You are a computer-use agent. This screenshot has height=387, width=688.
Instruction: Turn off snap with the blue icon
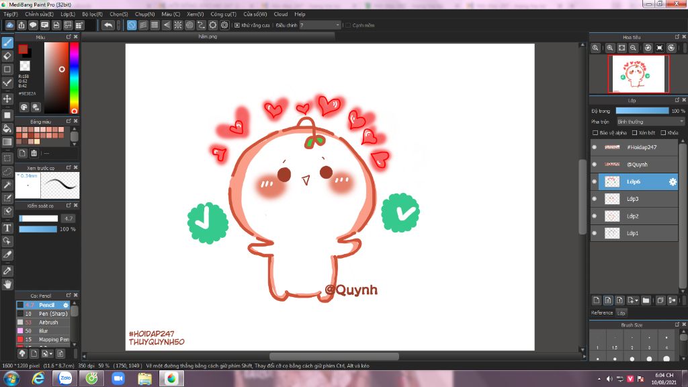(132, 25)
